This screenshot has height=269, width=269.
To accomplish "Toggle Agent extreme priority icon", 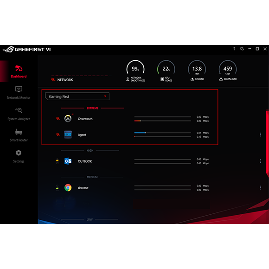I will [x=58, y=134].
